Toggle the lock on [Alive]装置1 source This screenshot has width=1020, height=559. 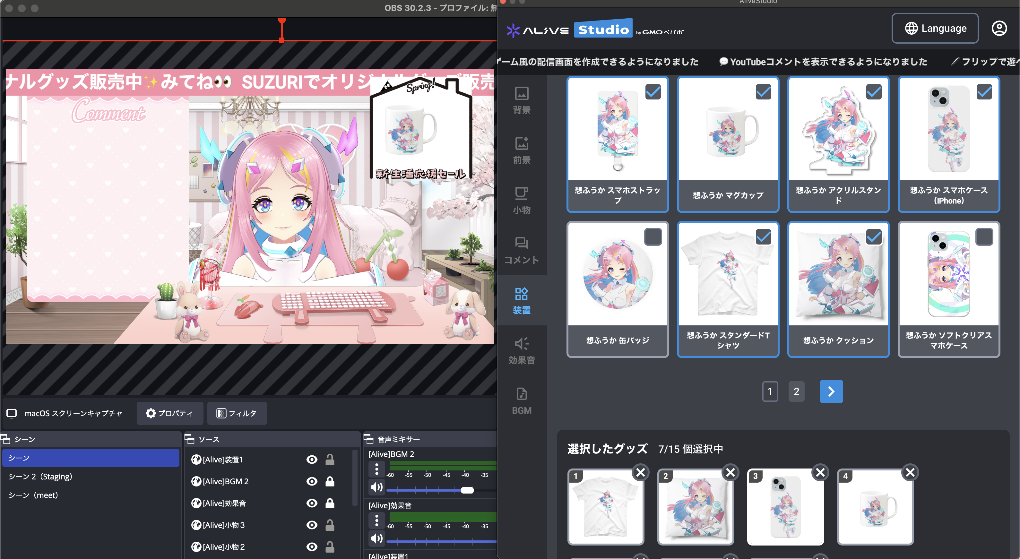[330, 460]
